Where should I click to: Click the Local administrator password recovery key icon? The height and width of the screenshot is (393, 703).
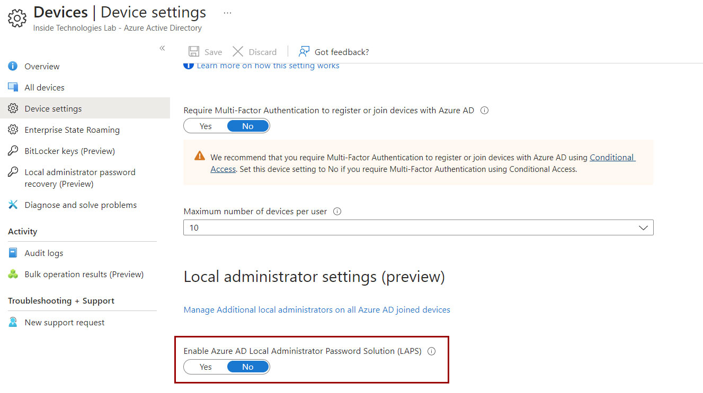[12, 172]
